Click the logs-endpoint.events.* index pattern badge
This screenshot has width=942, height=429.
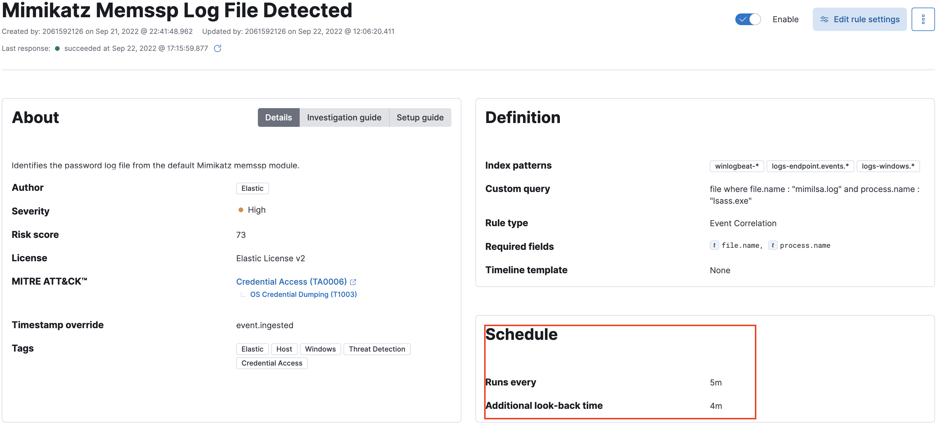(x=810, y=166)
